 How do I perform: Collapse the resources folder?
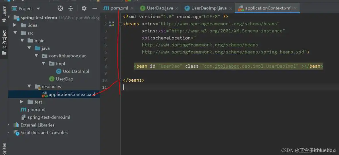pos(29,86)
